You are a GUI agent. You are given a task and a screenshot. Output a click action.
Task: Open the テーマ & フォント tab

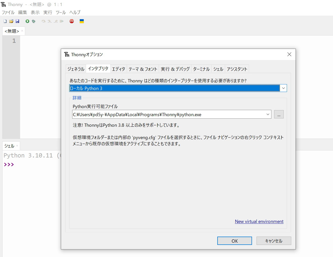(143, 69)
